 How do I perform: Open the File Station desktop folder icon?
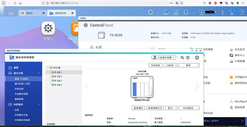pyautogui.click(x=74, y=28)
